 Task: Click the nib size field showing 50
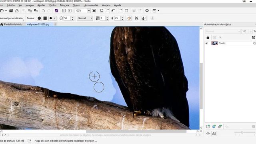click(67, 18)
